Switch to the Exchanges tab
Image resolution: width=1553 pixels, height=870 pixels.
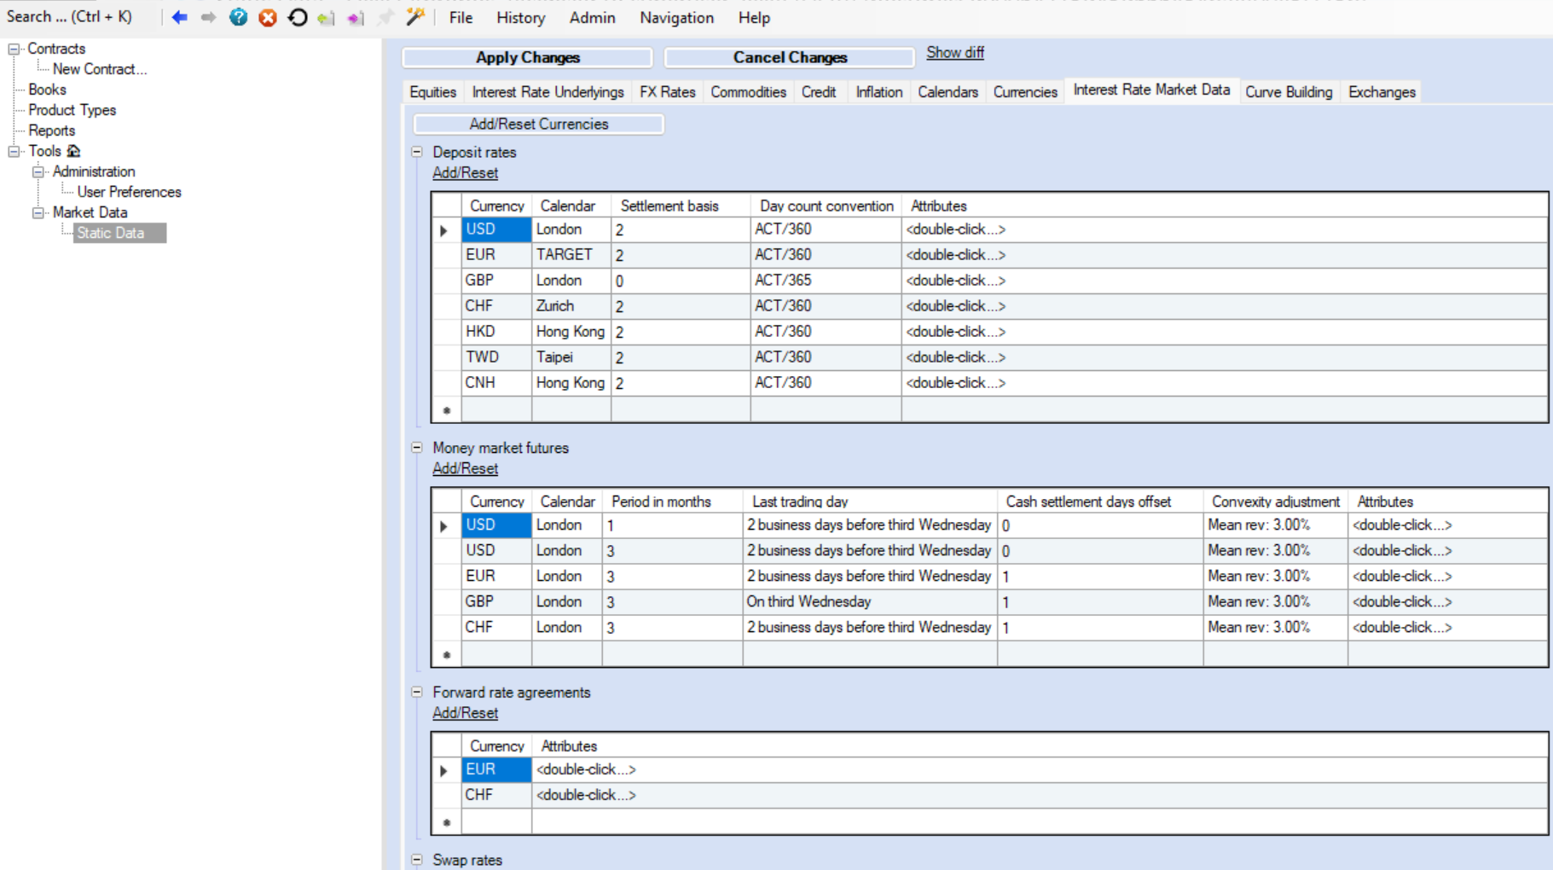(x=1382, y=92)
